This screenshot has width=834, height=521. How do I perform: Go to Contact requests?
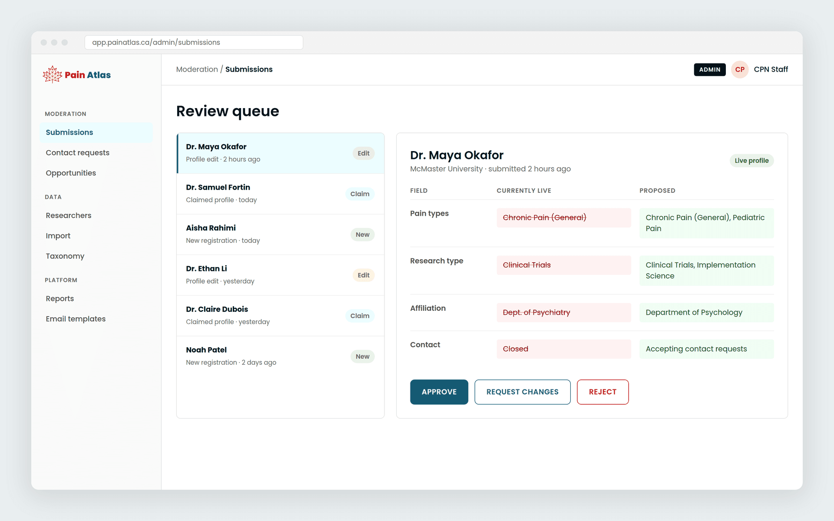(x=96, y=153)
